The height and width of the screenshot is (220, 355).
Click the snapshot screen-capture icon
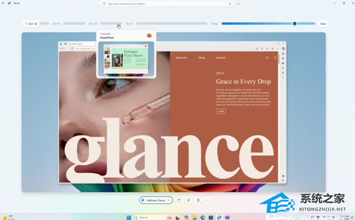click(x=179, y=200)
